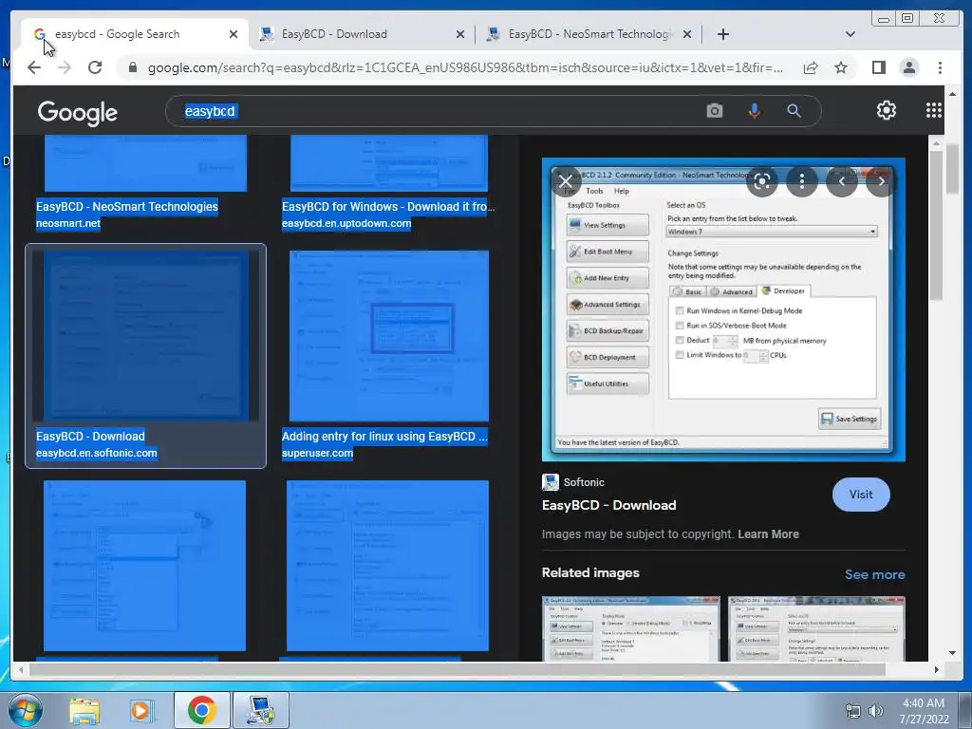
Task: Open Chrome three-dot menu
Action: (940, 67)
